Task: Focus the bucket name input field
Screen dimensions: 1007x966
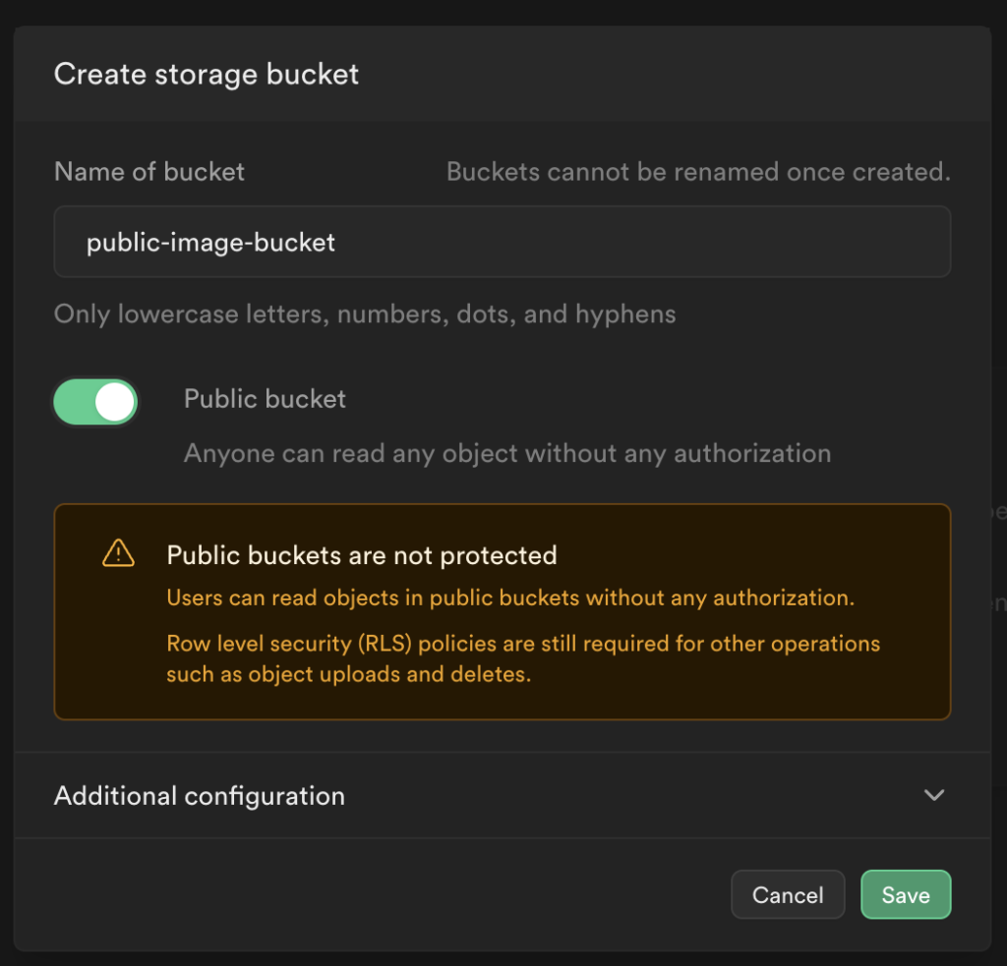Action: tap(502, 242)
